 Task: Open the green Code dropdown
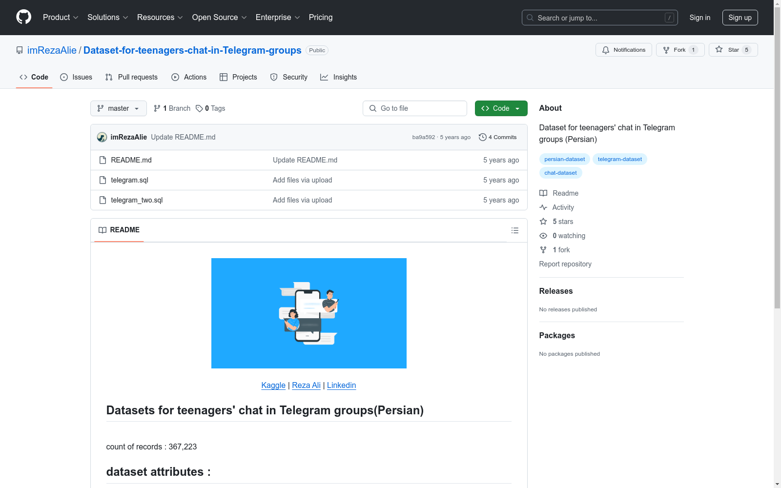pos(501,108)
